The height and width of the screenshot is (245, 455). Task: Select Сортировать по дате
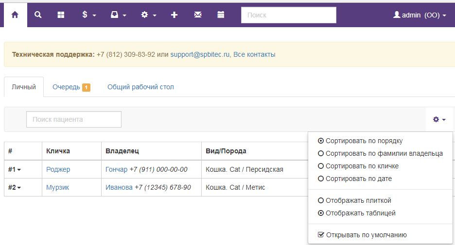(355, 179)
